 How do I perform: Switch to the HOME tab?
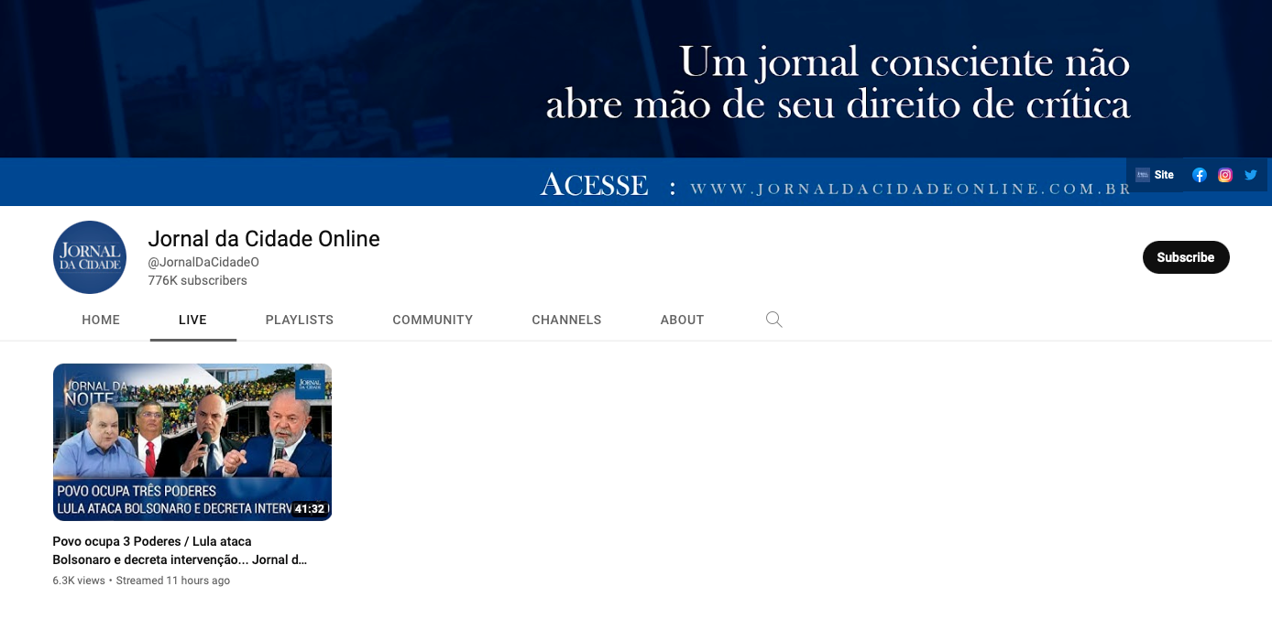[x=101, y=320]
